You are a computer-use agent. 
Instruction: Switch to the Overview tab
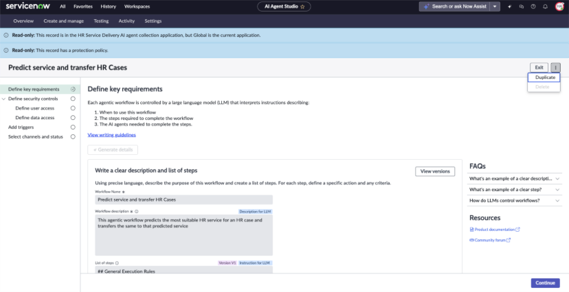[23, 21]
